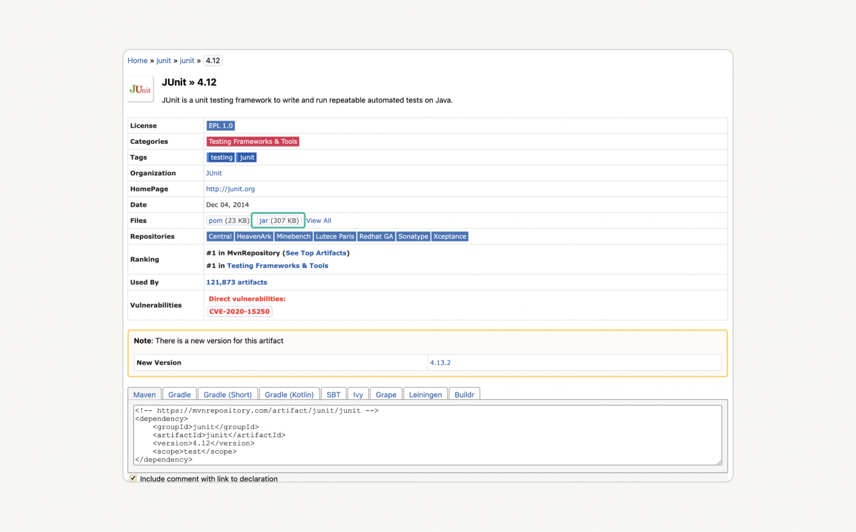Open the Gradle (Short) tab
856x532 pixels.
228,394
